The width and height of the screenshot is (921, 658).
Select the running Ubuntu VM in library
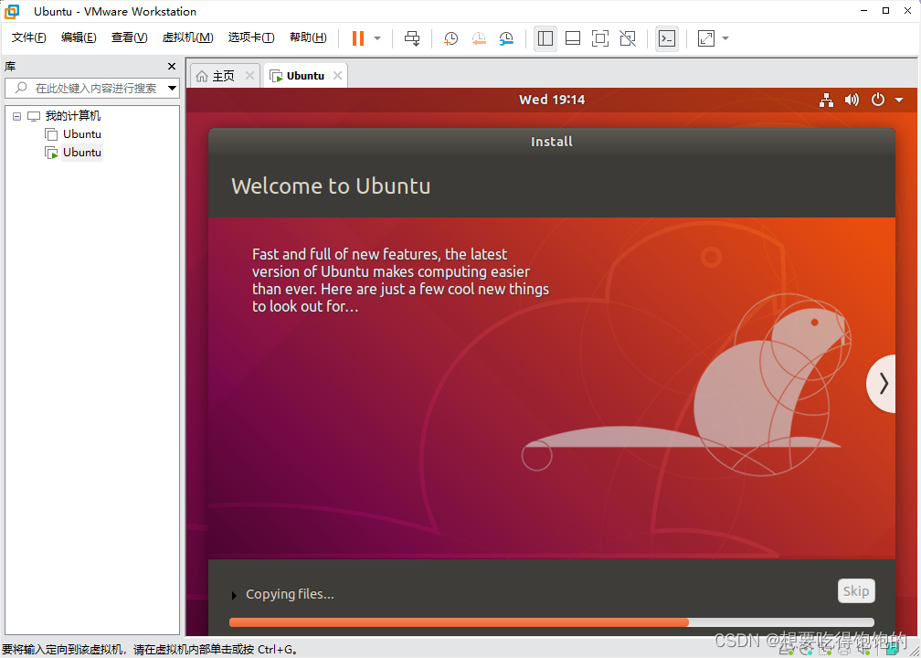pyautogui.click(x=81, y=152)
